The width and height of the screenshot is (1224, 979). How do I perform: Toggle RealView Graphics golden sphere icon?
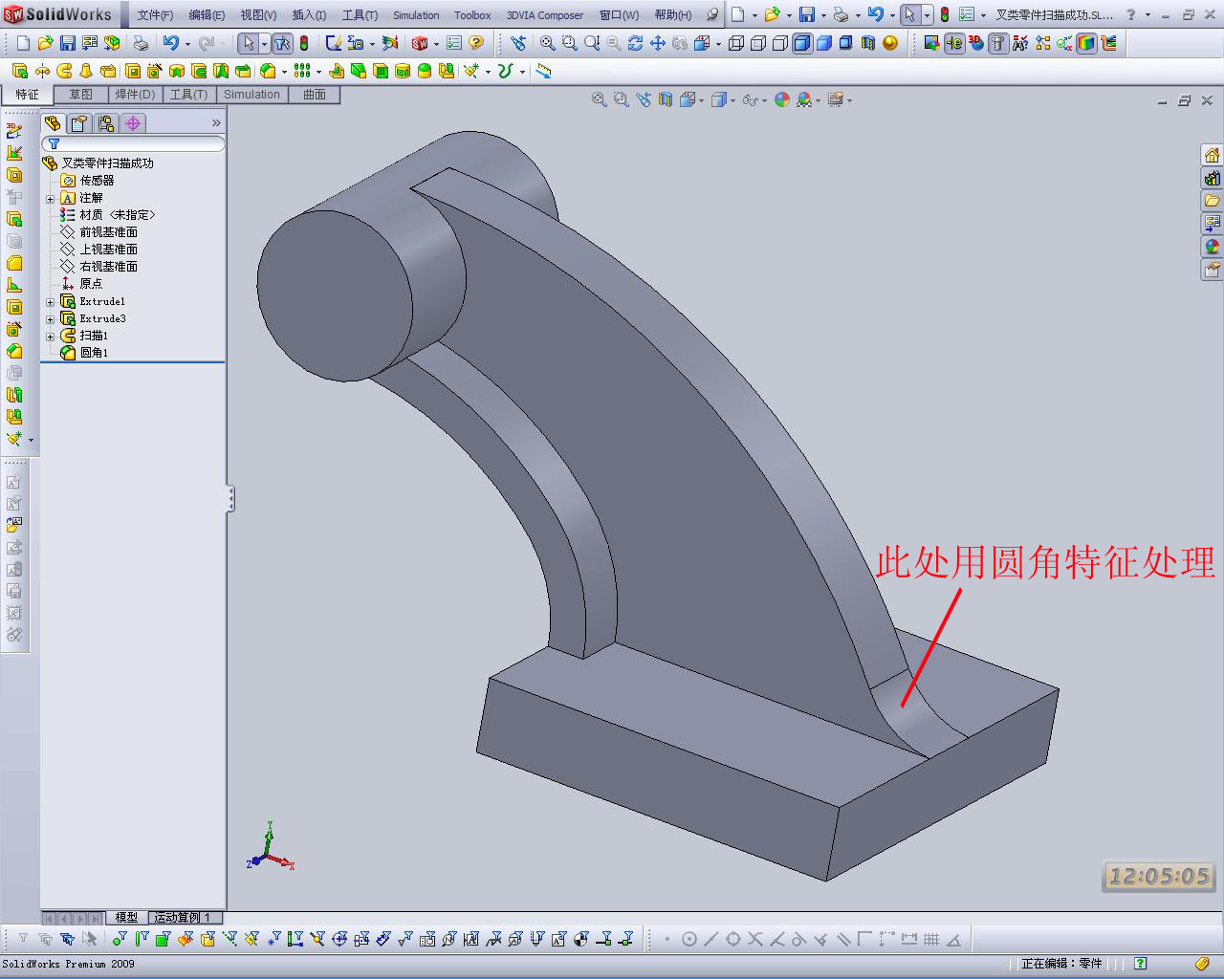[x=890, y=43]
